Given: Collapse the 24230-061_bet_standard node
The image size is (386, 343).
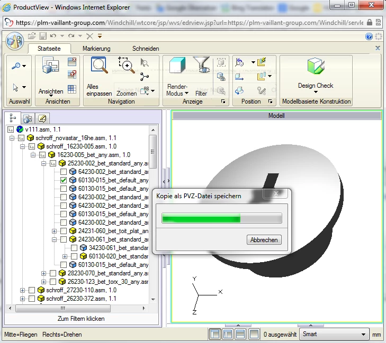Looking at the screenshot, I should coord(54,239).
